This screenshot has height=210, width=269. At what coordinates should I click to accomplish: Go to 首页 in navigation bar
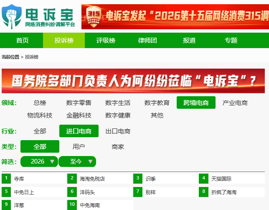(22, 41)
